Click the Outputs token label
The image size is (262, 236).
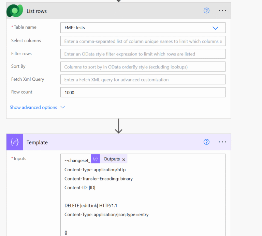tap(112, 159)
